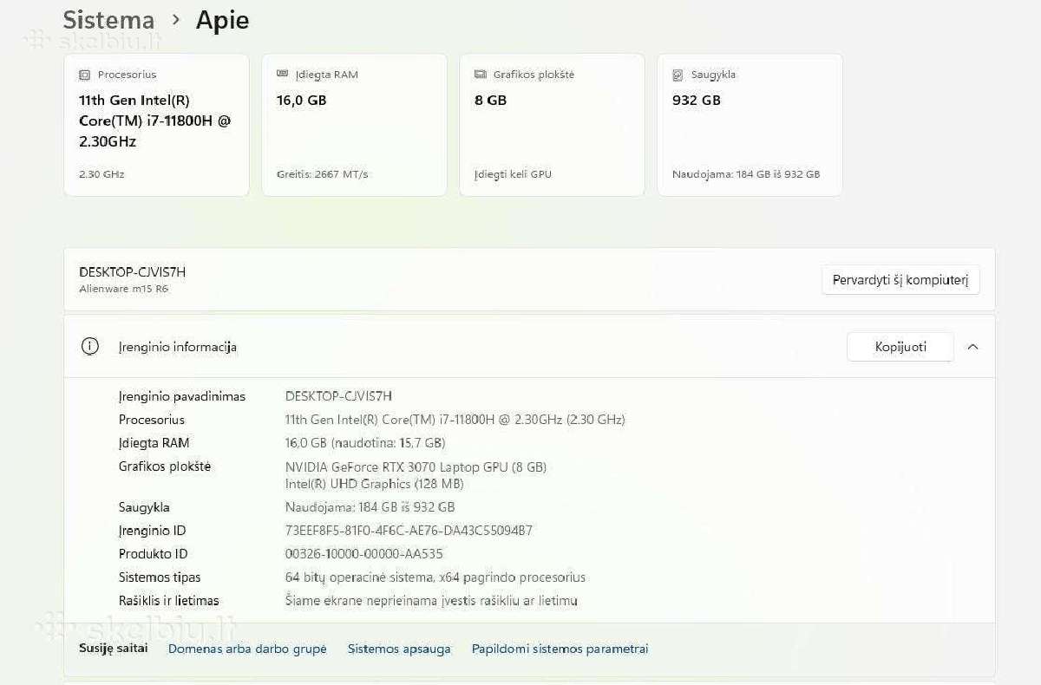
Task: Collapse the Įrenginio informacija section
Action: pyautogui.click(x=972, y=347)
